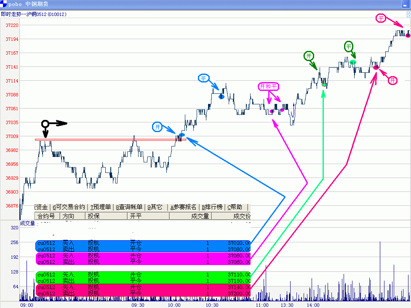Select the green highlighted cu0512 卖出 trade row

143,281
